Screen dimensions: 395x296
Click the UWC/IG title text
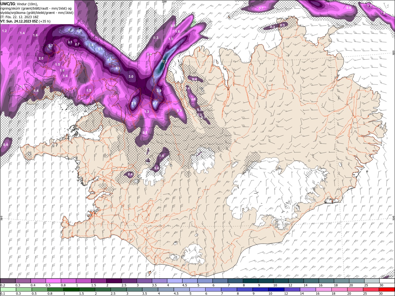[8, 4]
